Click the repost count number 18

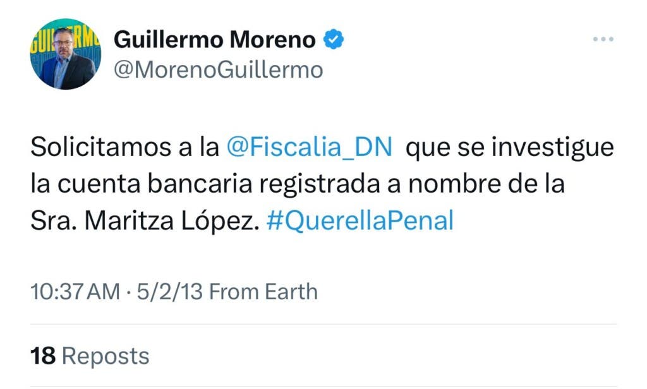[x=43, y=356]
